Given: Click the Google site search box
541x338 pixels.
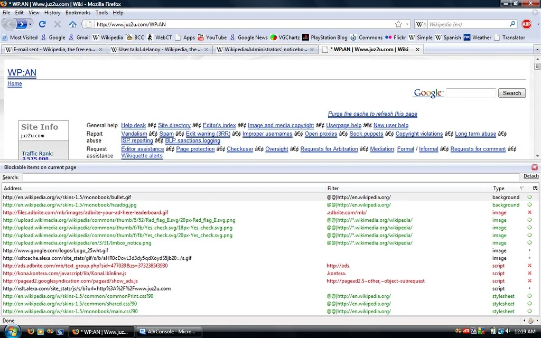Looking at the screenshot, I should point(471,93).
